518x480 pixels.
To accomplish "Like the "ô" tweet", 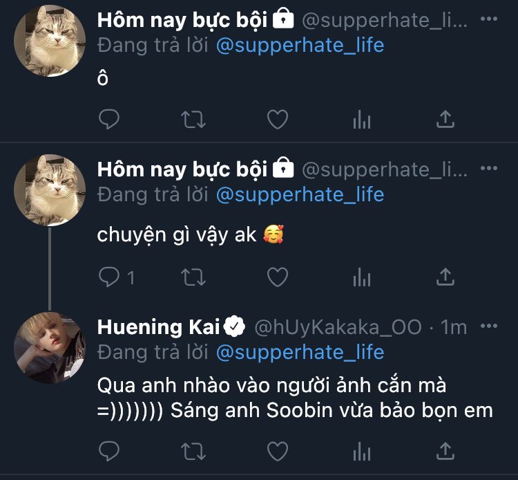I will click(x=278, y=120).
